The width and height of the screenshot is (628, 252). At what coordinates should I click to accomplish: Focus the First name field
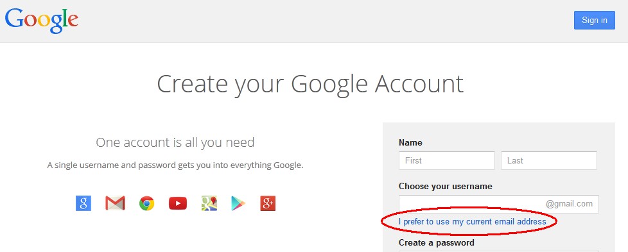coord(446,160)
